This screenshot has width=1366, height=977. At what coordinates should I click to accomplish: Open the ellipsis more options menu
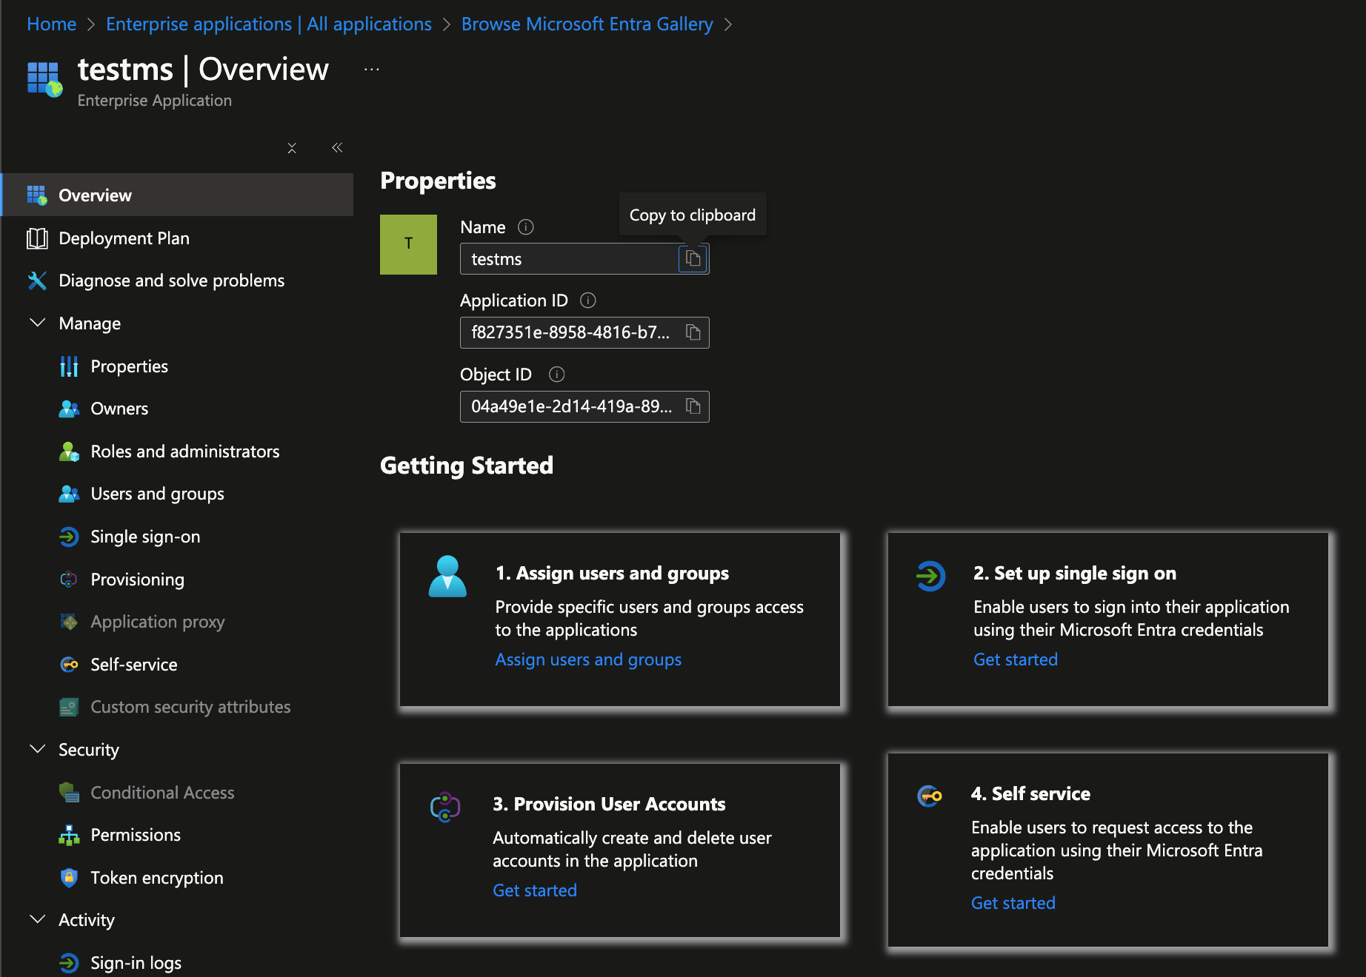click(x=372, y=70)
